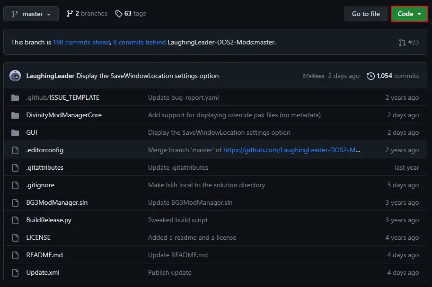Open commit 'Update bug-report.yaml'
Image resolution: width=432 pixels, height=287 pixels.
[183, 97]
